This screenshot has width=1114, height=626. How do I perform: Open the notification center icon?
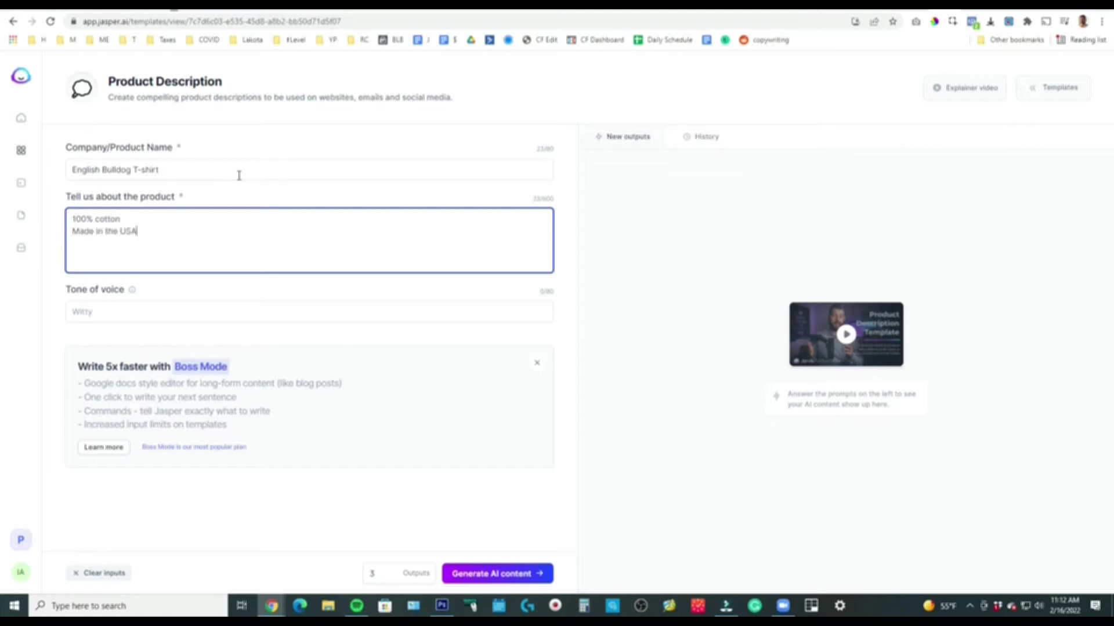click(1095, 606)
